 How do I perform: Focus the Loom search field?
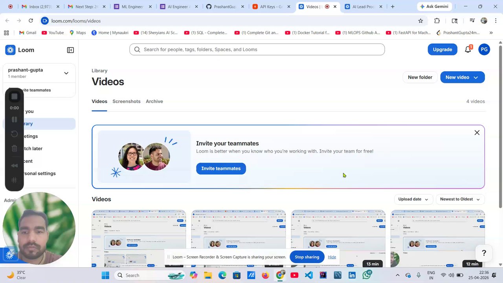tap(257, 50)
